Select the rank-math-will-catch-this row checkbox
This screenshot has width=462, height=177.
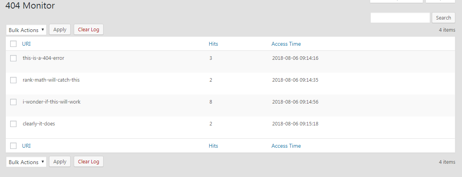[x=13, y=80]
